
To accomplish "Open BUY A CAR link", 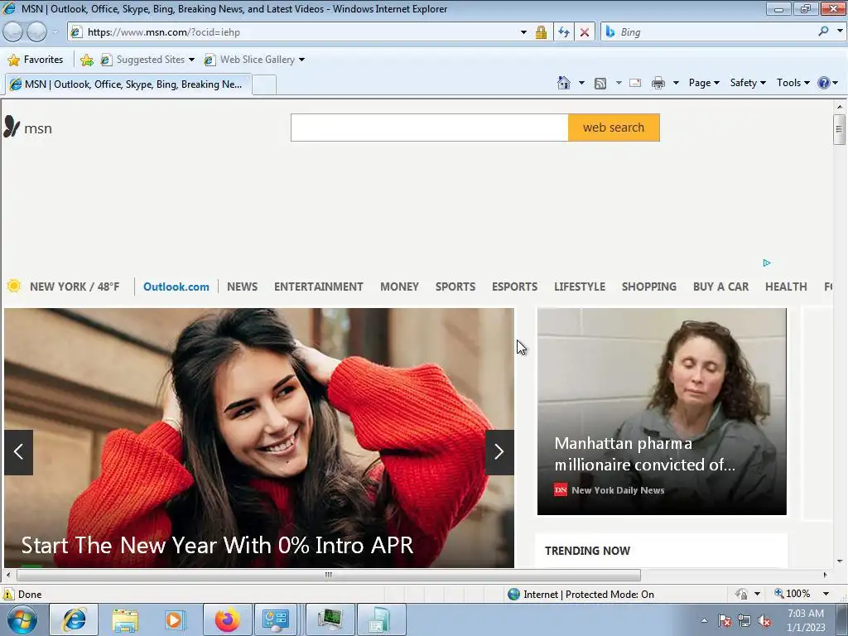I will 721,287.
